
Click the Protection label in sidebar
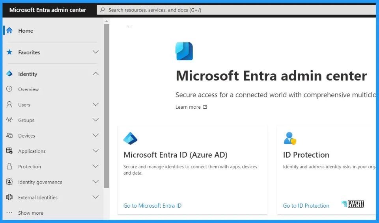(30, 167)
